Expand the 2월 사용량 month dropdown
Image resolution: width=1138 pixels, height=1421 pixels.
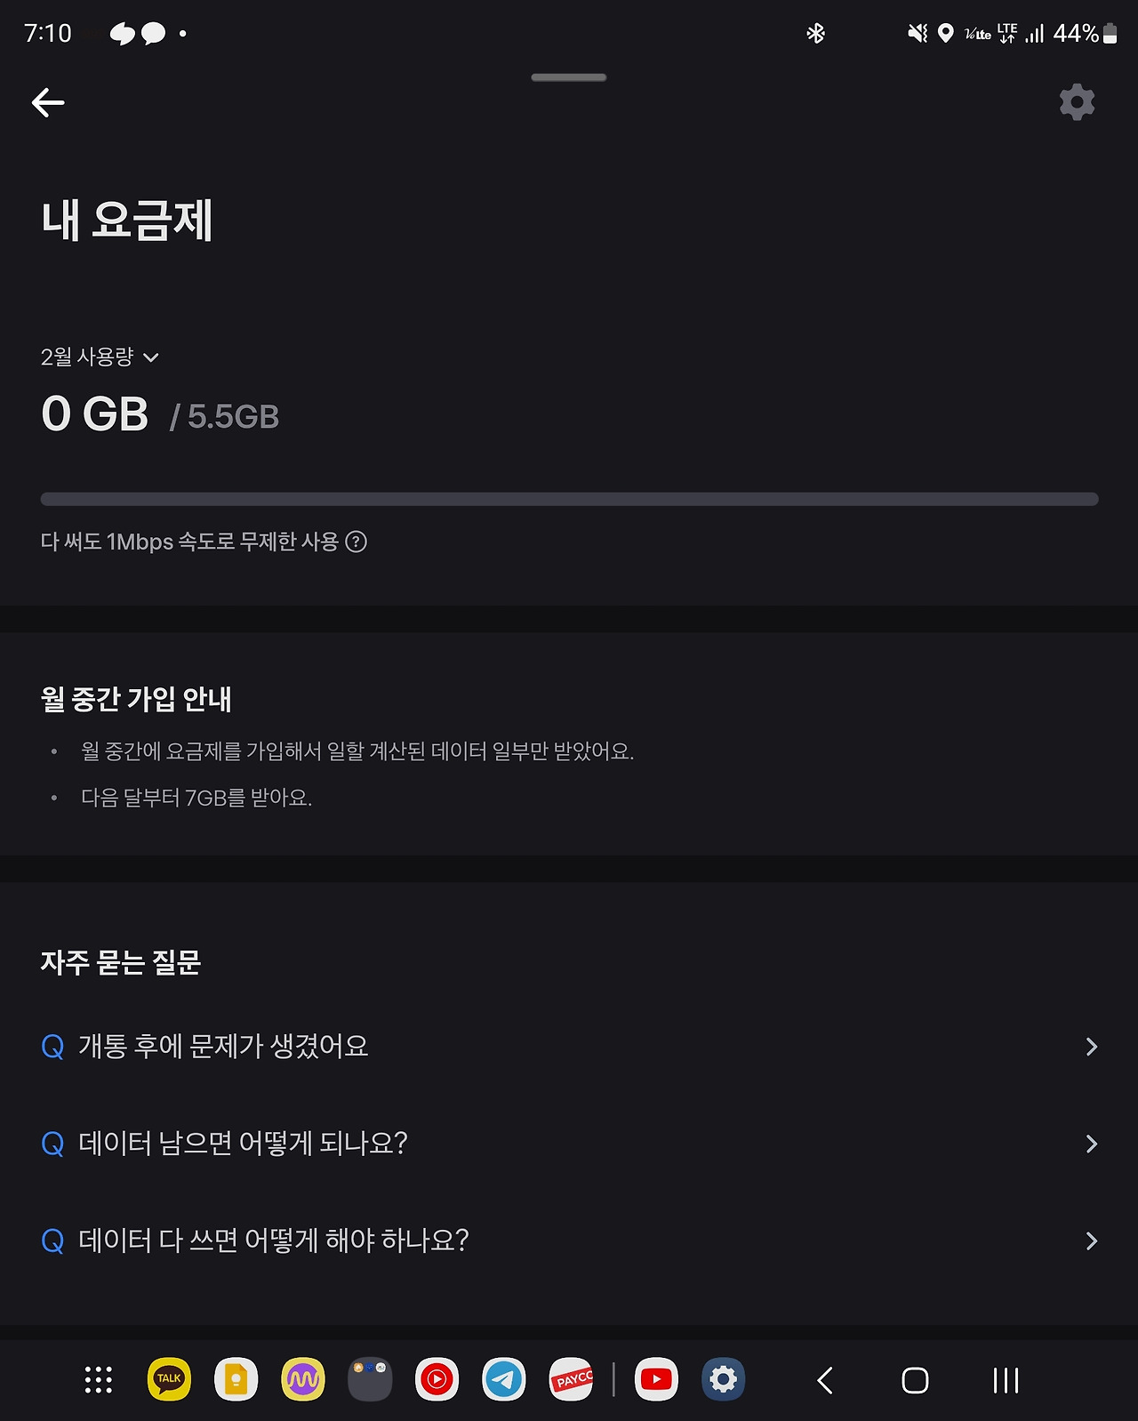click(100, 357)
